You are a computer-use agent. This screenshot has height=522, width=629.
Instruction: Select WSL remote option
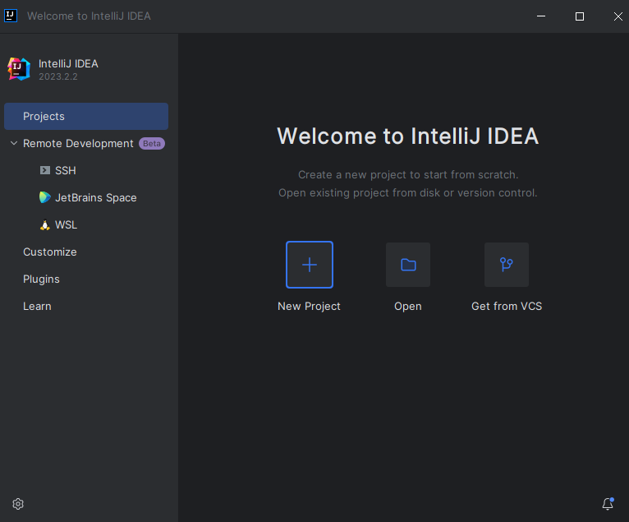[x=67, y=225]
